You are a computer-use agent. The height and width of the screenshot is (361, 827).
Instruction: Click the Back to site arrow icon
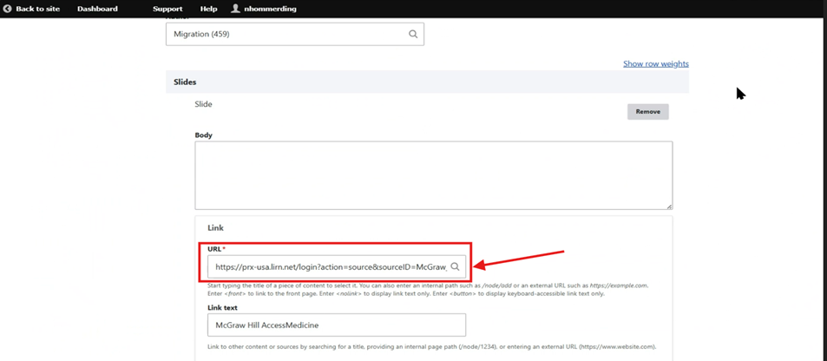(x=8, y=9)
